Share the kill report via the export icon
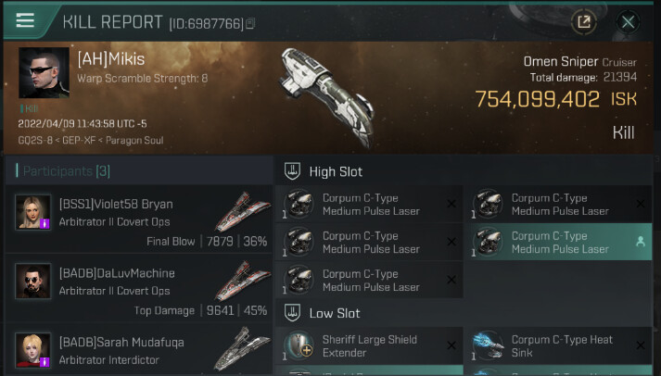The height and width of the screenshot is (376, 661). pos(584,21)
